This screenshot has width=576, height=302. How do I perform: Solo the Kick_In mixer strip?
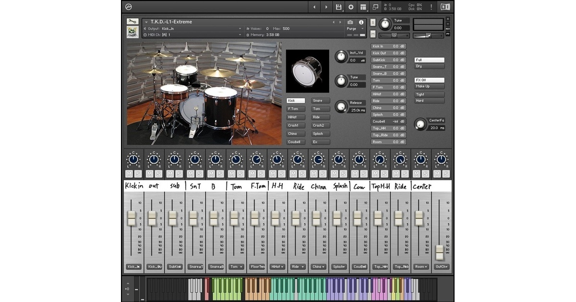point(137,174)
